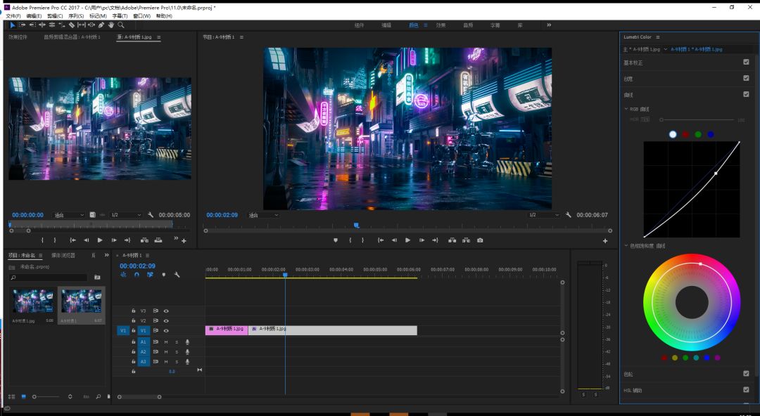The height and width of the screenshot is (416, 760).
Task: Switch to the 效果 workspace tab
Action: (441, 25)
